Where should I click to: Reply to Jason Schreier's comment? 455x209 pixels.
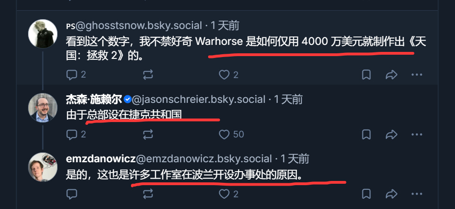click(72, 134)
